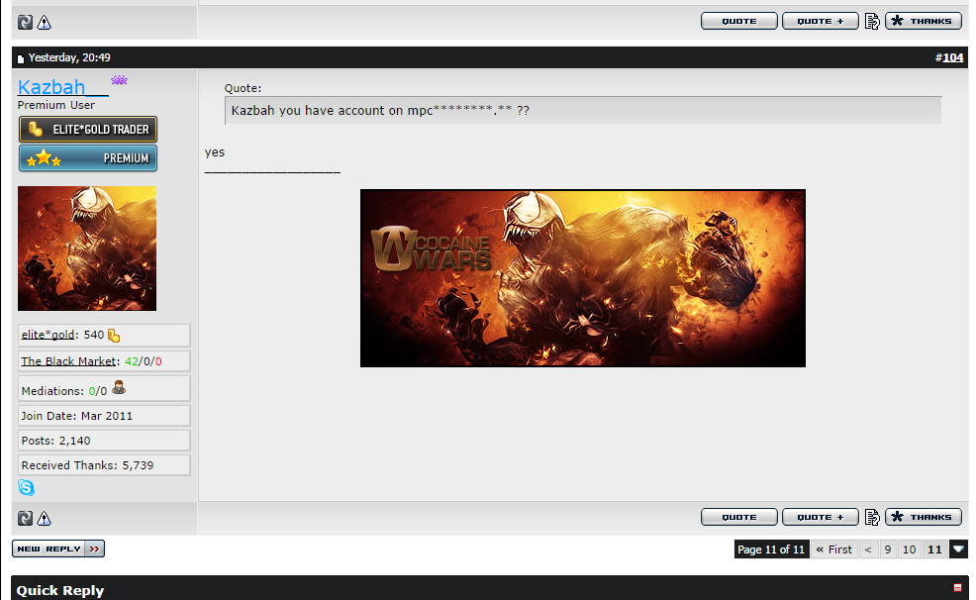This screenshot has height=600, width=976.
Task: Go to page 9 of thread
Action: point(888,549)
